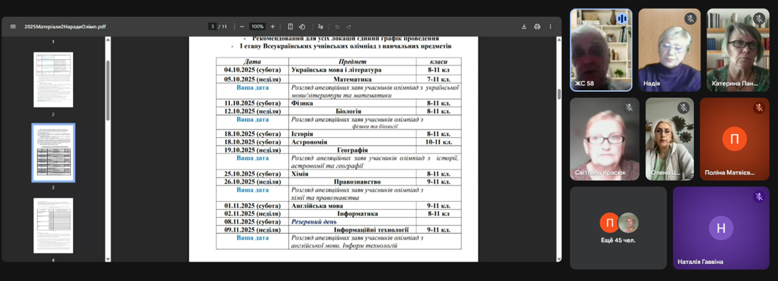Zoom in with the plus button
778x281 pixels.
click(x=272, y=27)
